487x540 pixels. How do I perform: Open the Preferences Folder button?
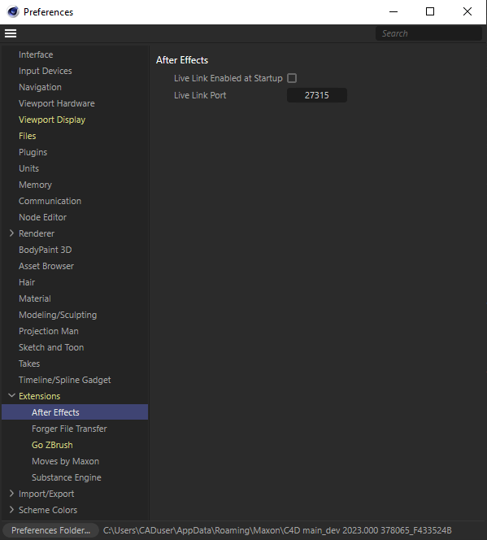[50, 530]
